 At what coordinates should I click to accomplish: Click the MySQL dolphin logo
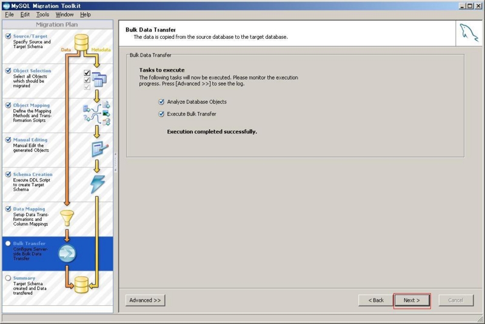tap(469, 33)
